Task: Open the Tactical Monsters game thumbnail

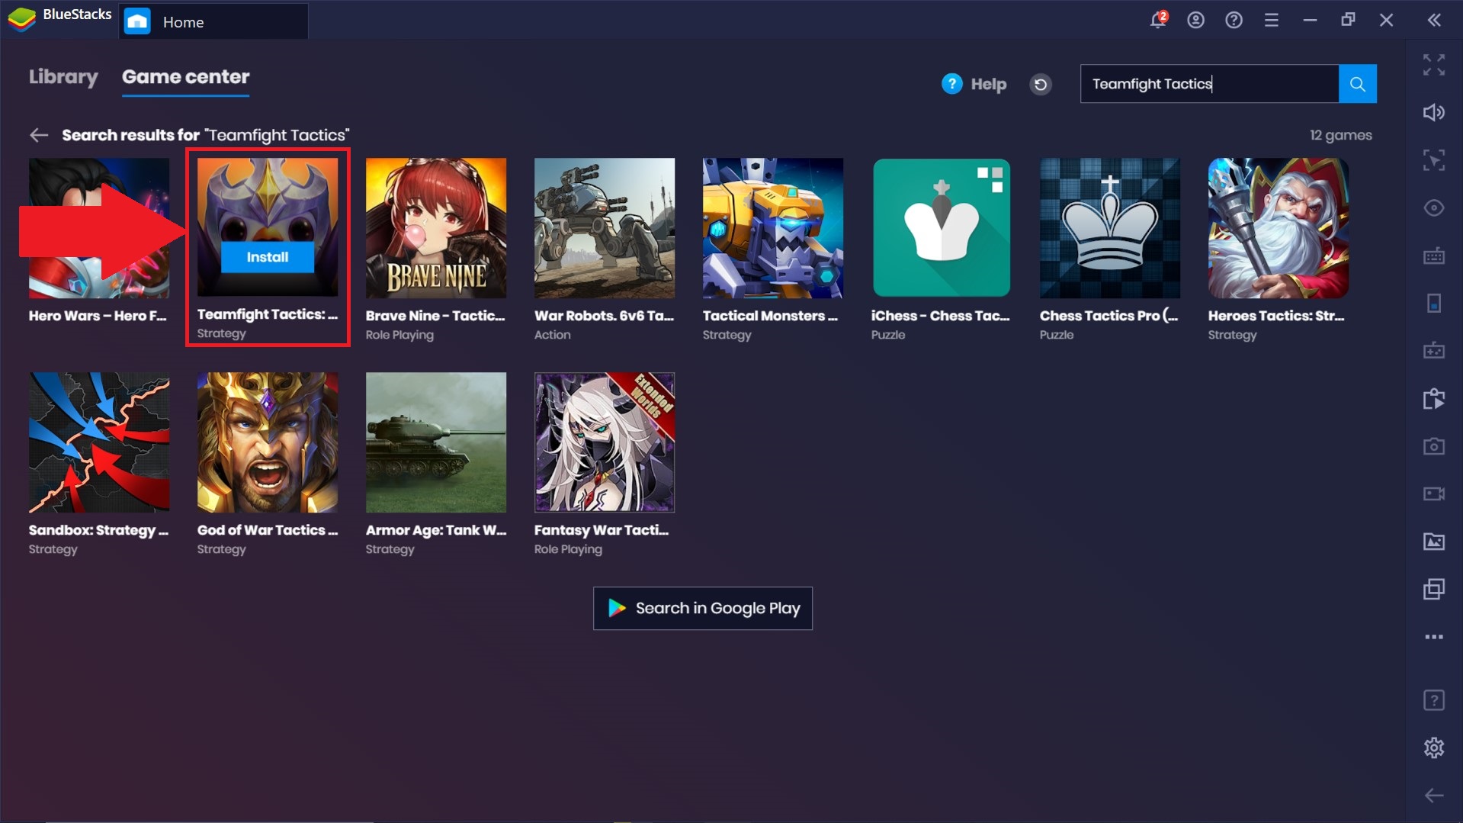Action: (x=773, y=228)
